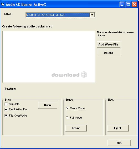Maximize the Audio CD Burner window

[128, 4]
